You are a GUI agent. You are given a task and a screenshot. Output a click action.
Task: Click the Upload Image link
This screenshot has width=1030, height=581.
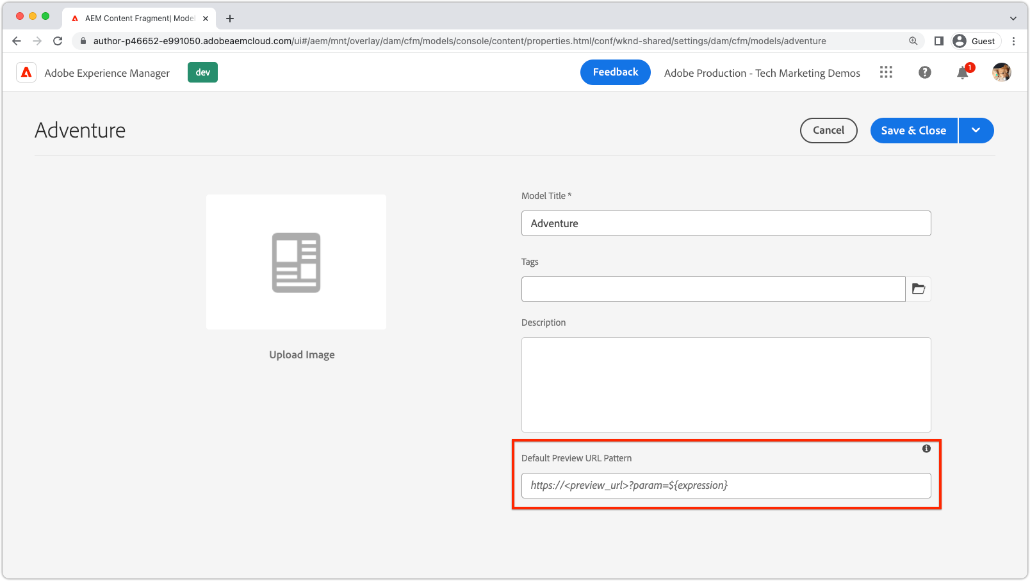point(302,354)
